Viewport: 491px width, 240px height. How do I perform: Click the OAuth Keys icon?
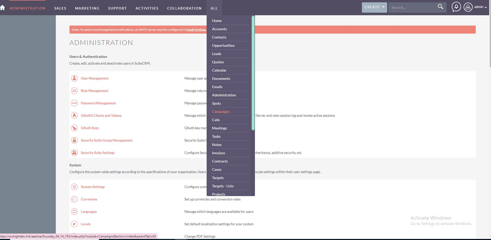click(x=74, y=128)
